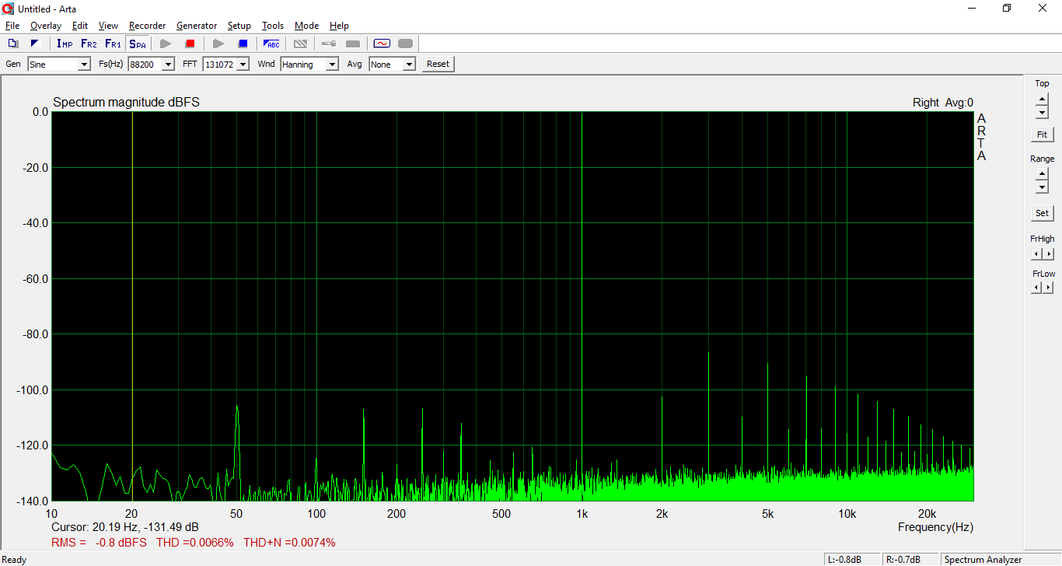The image size is (1062, 566).
Task: Select the Spa spectrum analyzer mode
Action: click(x=138, y=44)
